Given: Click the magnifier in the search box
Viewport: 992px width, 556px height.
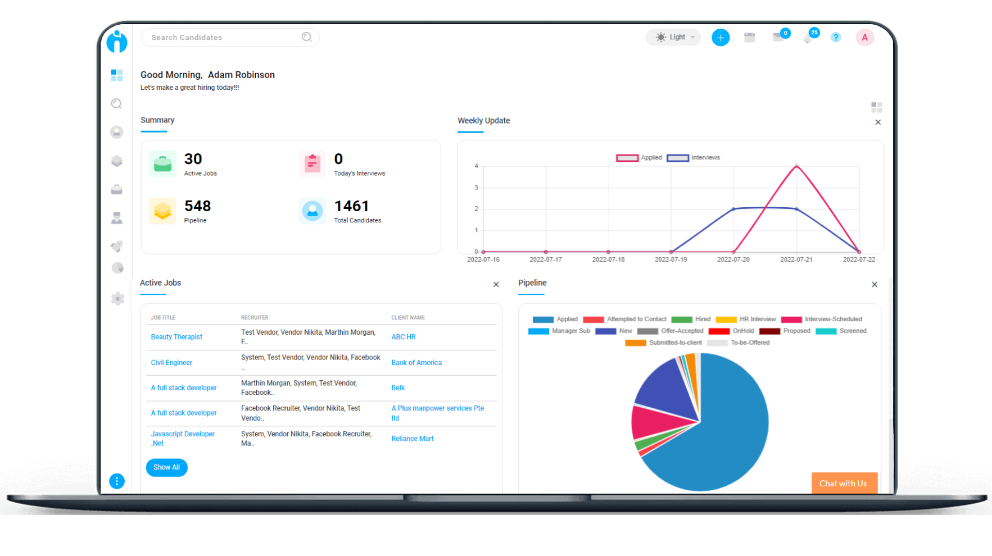Looking at the screenshot, I should pyautogui.click(x=306, y=37).
